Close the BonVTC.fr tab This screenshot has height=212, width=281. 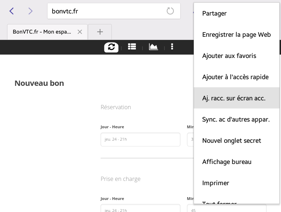(80, 32)
